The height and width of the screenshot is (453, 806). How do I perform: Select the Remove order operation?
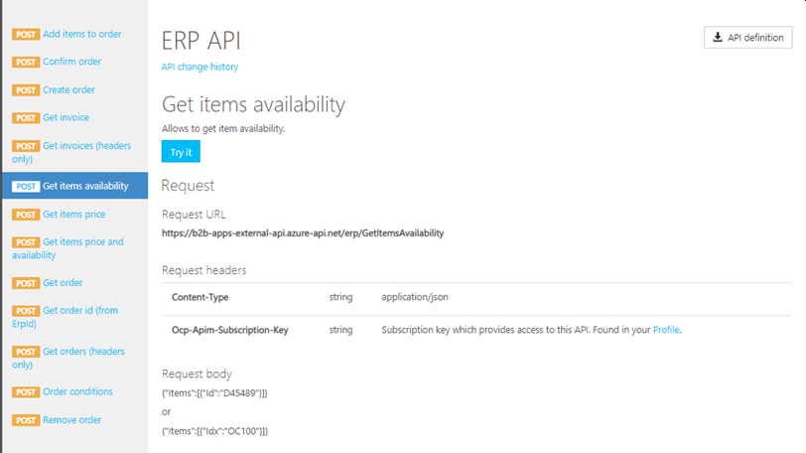71,420
